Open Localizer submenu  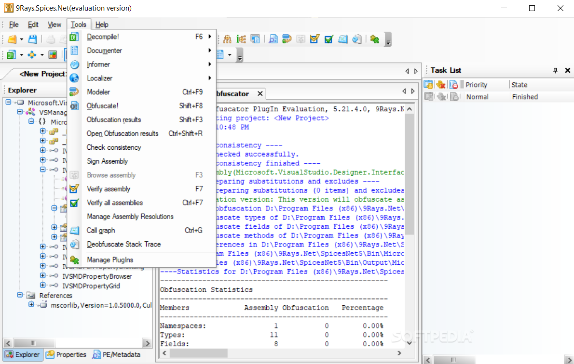pyautogui.click(x=142, y=78)
